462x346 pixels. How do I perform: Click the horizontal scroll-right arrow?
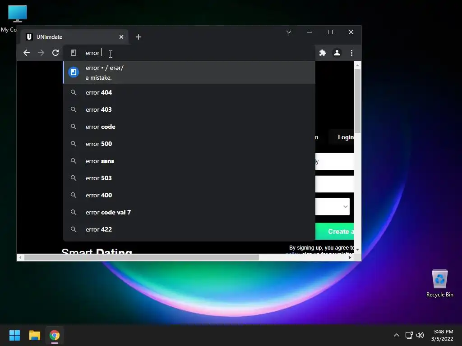350,257
